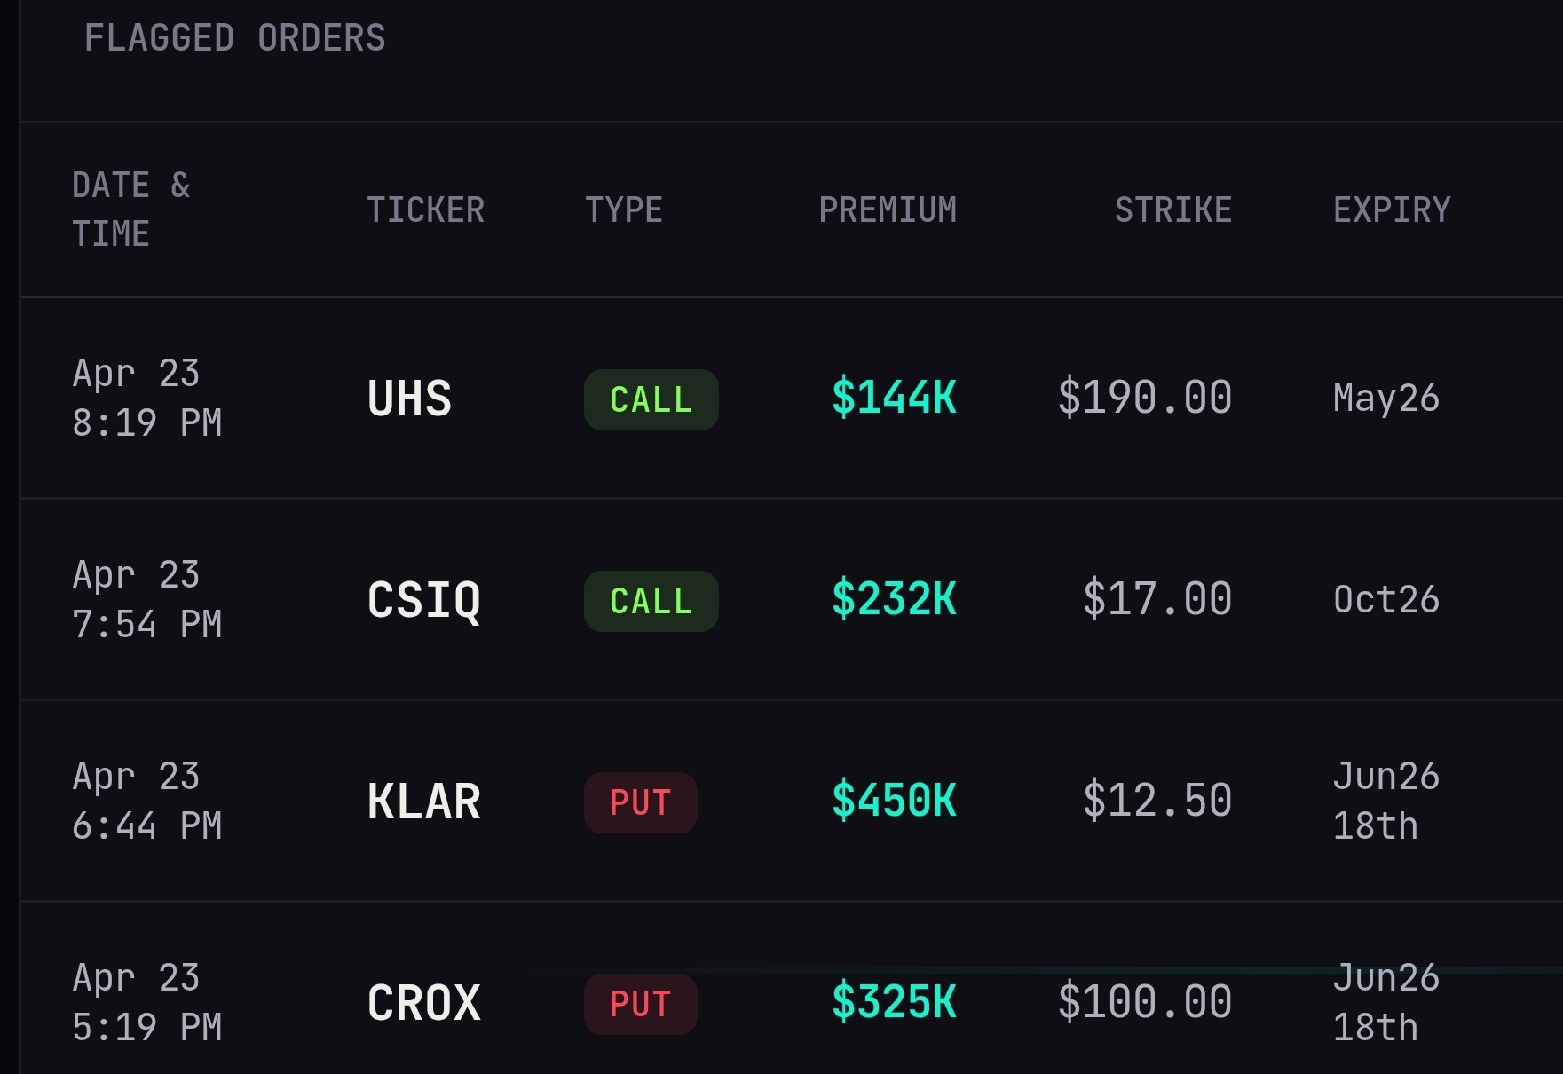Click the PUT badge on KLAR row
The image size is (1563, 1074).
click(x=641, y=802)
